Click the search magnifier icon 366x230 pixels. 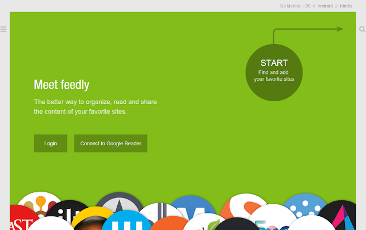[362, 29]
